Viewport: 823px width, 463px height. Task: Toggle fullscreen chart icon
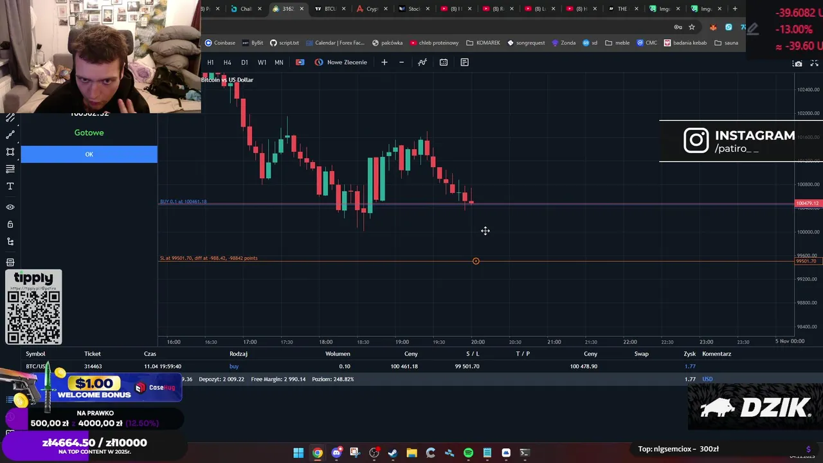(x=814, y=63)
